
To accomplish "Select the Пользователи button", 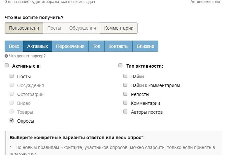I will pyautogui.click(x=24, y=28).
